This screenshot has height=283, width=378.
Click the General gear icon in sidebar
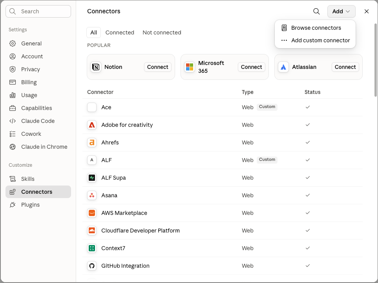(x=13, y=43)
